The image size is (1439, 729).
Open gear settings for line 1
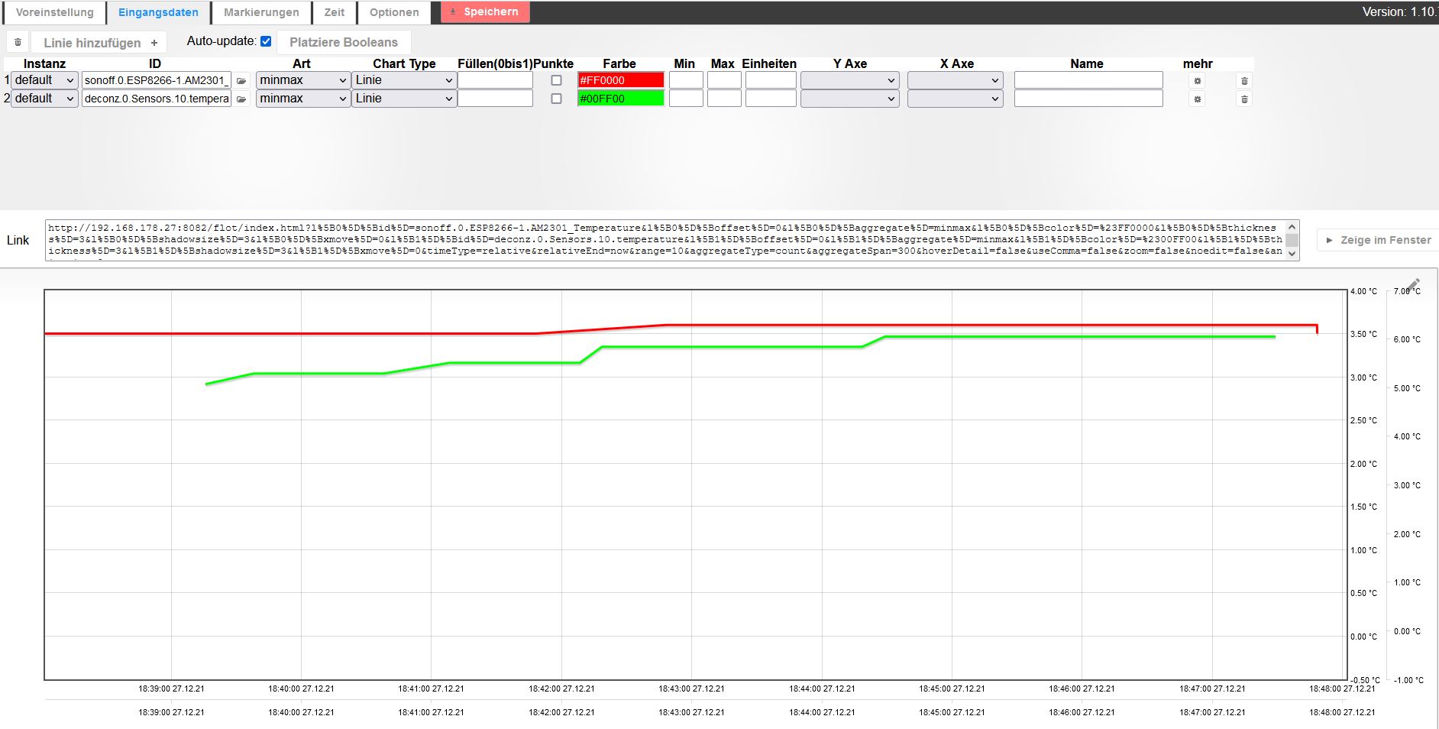[1198, 79]
